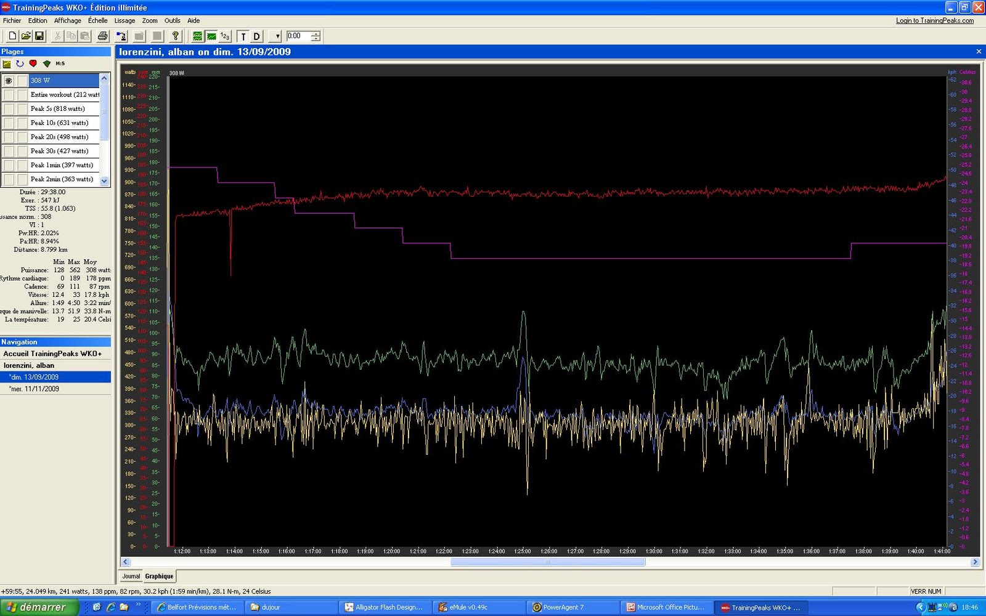Viewport: 986px width, 616px height.
Task: Switch x-axis to time with T button
Action: point(243,36)
